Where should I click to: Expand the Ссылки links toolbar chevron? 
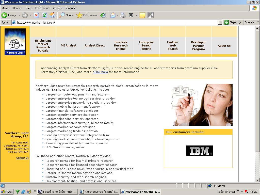click(x=257, y=21)
